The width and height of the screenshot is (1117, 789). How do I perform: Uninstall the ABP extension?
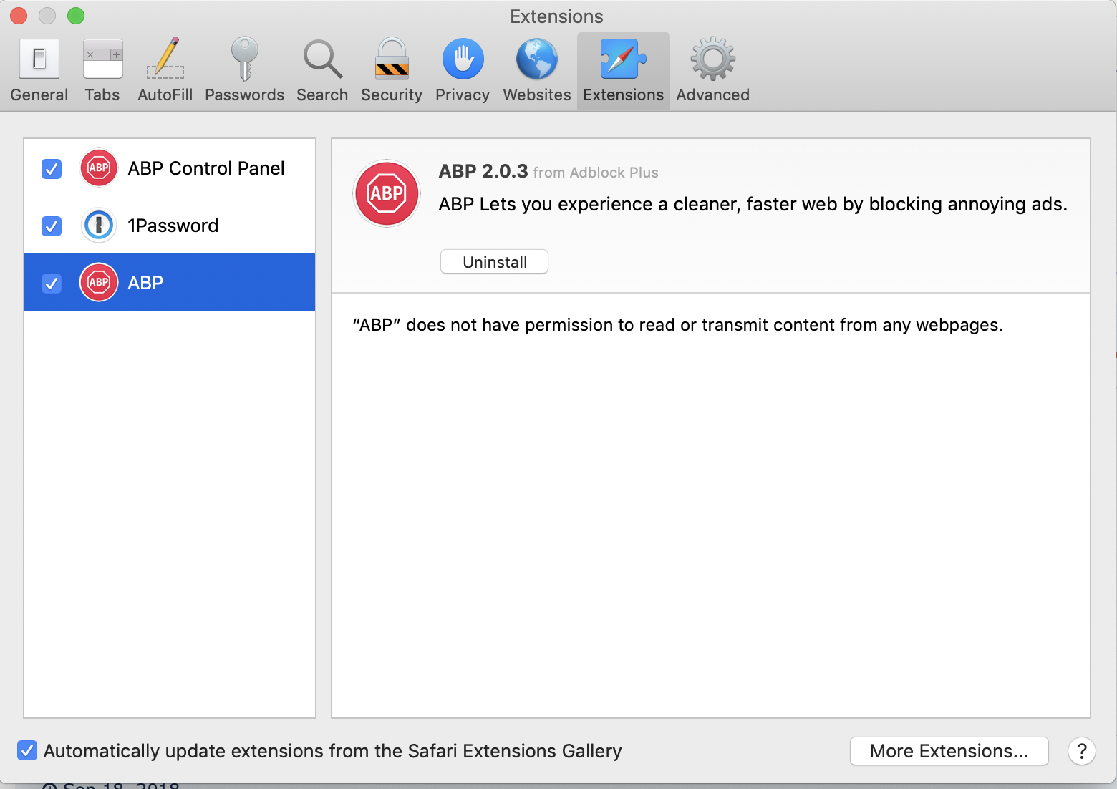coord(494,261)
